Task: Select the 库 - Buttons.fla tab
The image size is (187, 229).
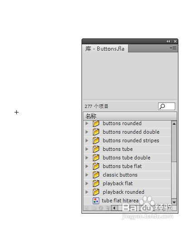Action: [105, 49]
